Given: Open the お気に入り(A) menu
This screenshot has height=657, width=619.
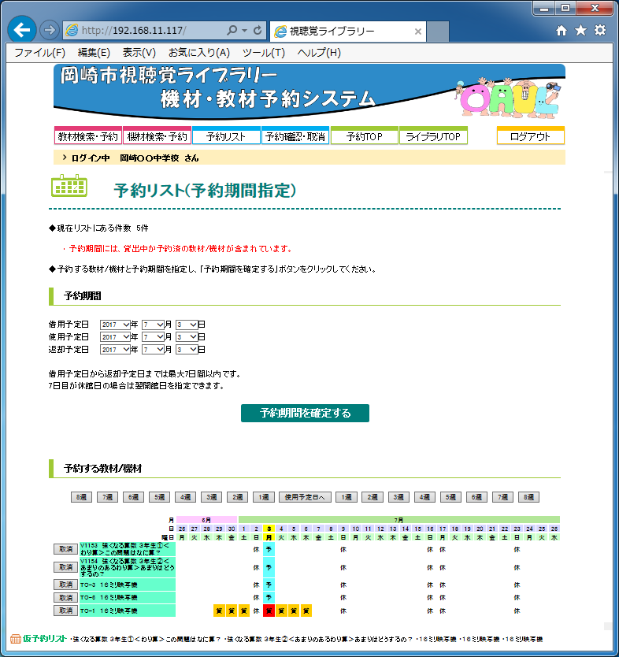Looking at the screenshot, I should [198, 53].
